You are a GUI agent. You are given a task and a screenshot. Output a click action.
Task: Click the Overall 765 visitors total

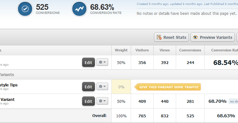click(142, 116)
